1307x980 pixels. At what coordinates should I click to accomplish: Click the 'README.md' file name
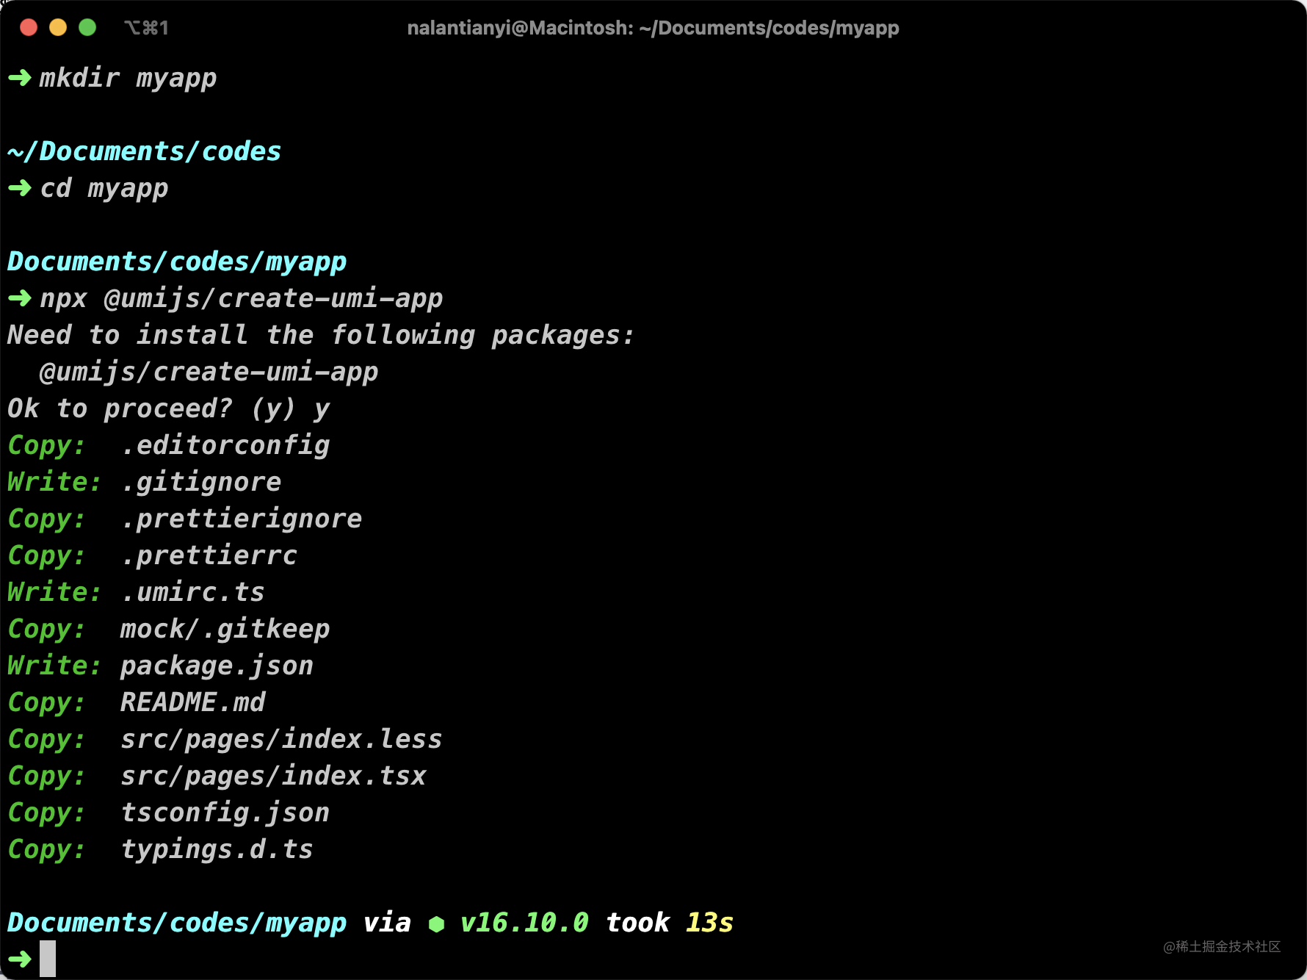pyautogui.click(x=192, y=702)
